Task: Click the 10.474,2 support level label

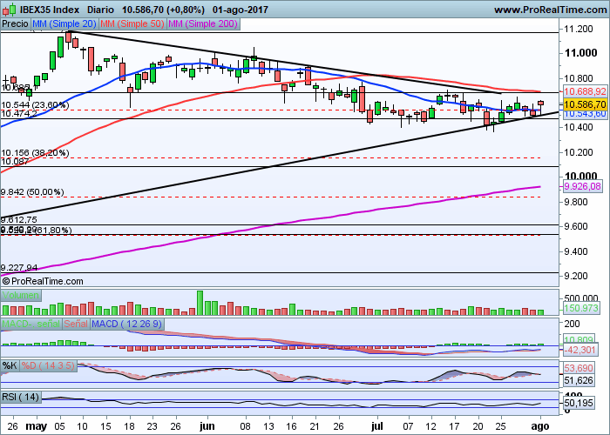Action: coord(19,114)
